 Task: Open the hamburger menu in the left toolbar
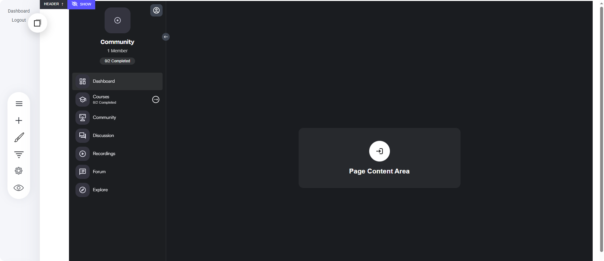tap(19, 104)
